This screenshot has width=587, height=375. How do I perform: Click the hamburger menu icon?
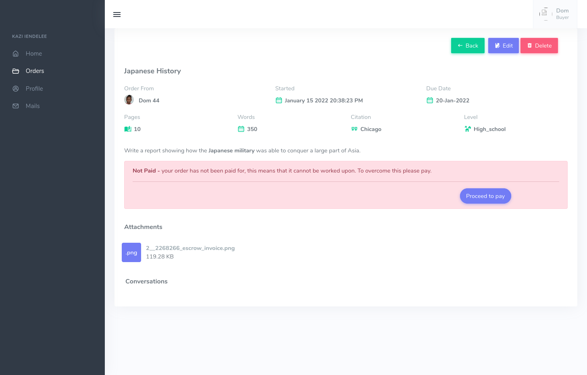click(x=117, y=15)
